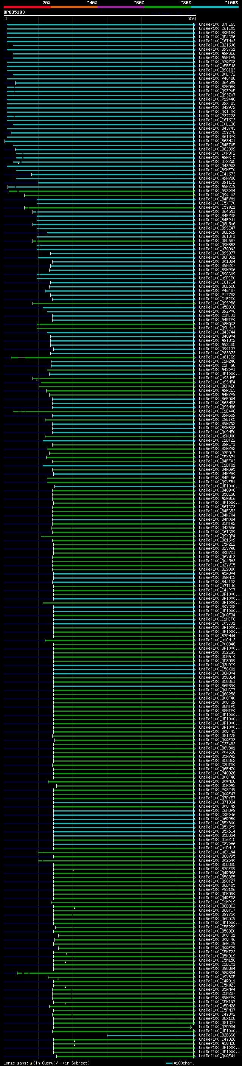The height and width of the screenshot is (1066, 242).
Task: Open hit UniRef100_P46488
Action: [x=217, y=78]
